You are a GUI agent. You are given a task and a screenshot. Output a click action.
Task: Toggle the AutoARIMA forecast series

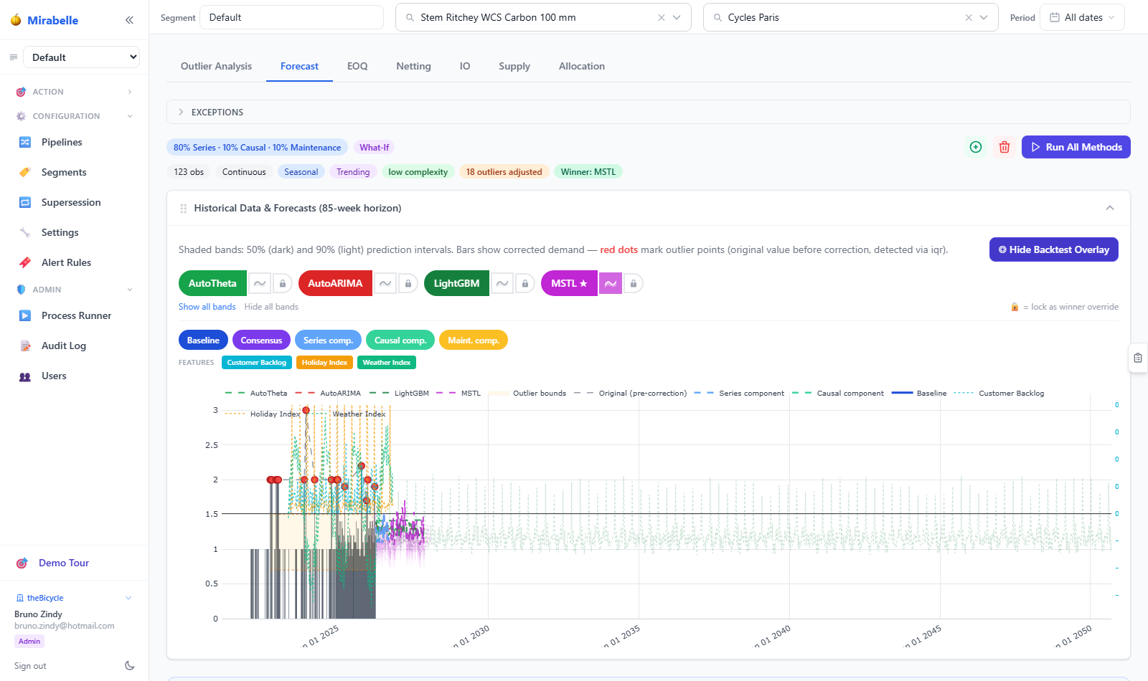335,283
